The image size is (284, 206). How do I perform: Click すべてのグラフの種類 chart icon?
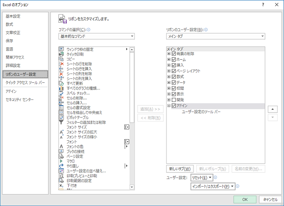click(62, 88)
